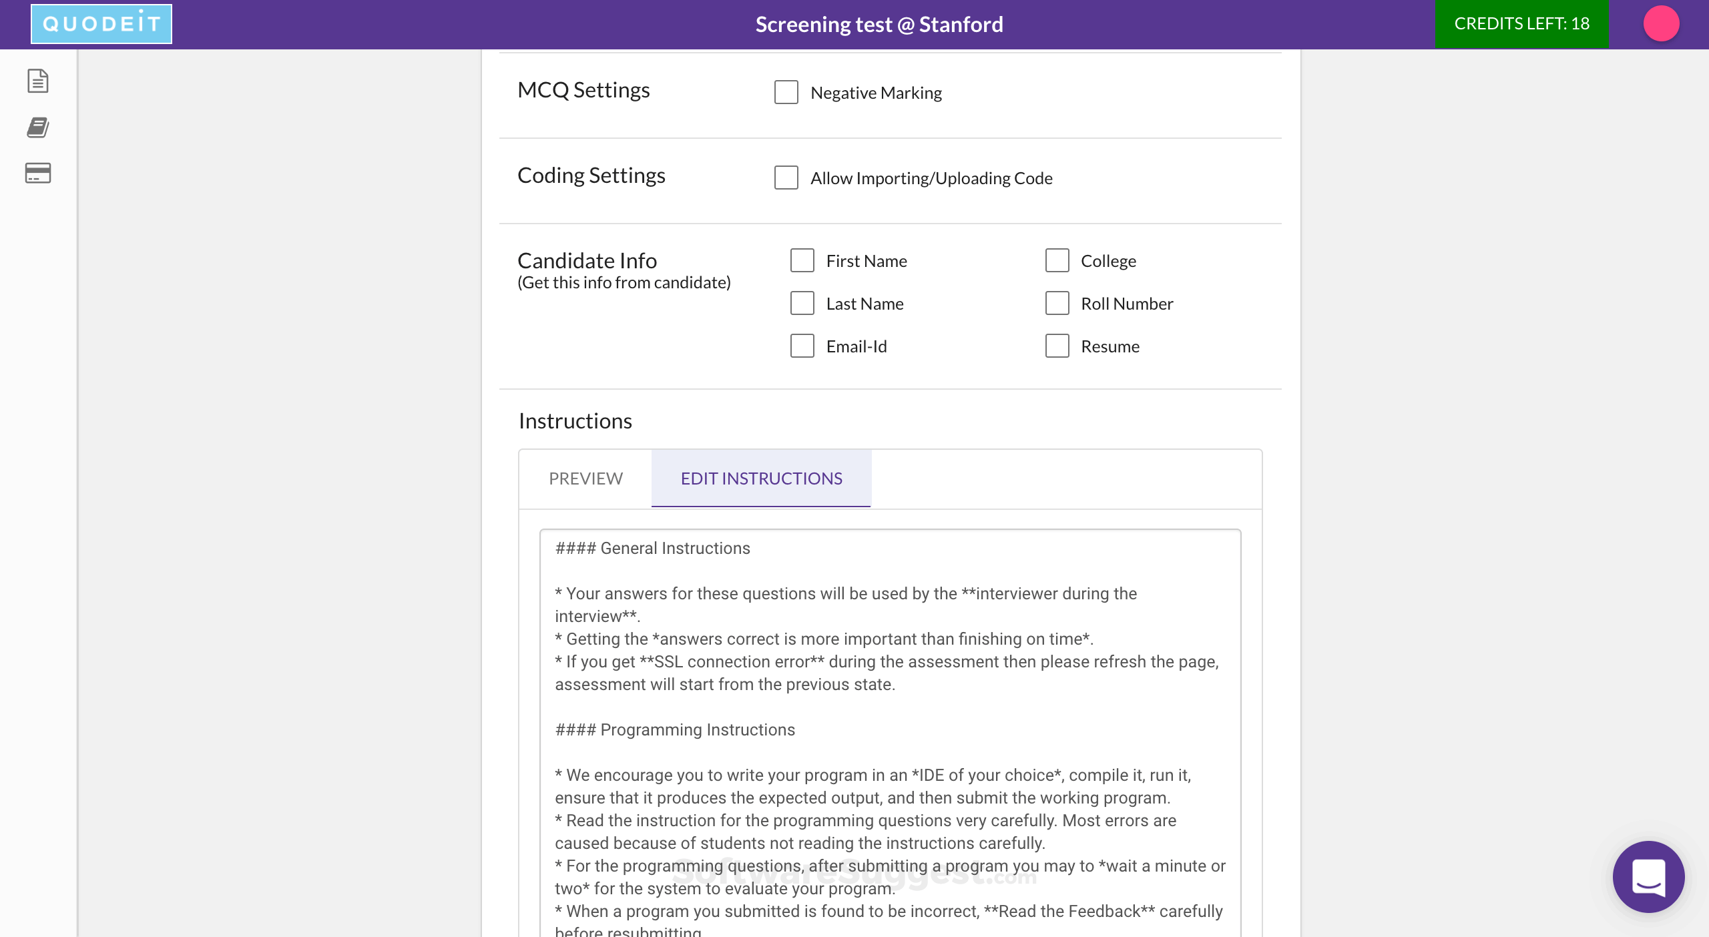
Task: Enable Negative Marking checkbox
Action: coord(786,92)
